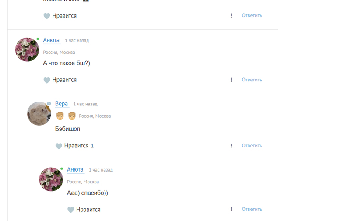The image size is (337, 221).
Task: Report Вера's 'Бэбишоп' comment with exclamation icon
Action: (x=231, y=146)
